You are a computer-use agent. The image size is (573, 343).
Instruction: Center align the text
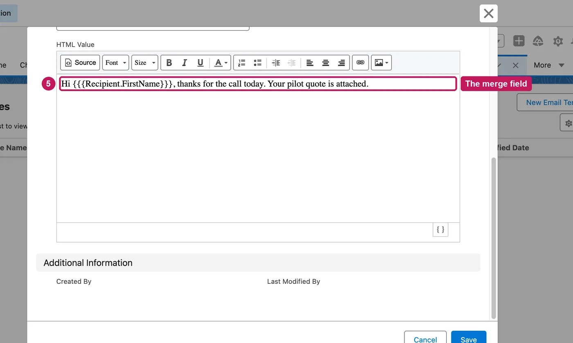click(326, 62)
